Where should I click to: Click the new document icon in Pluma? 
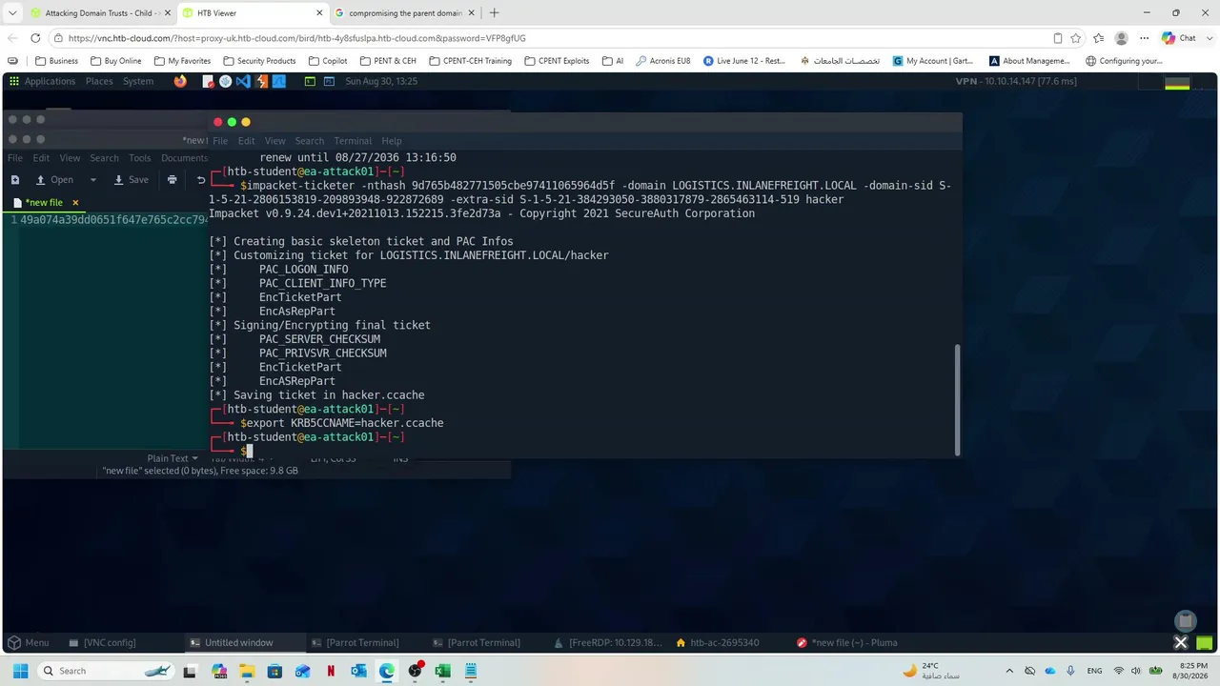click(14, 179)
